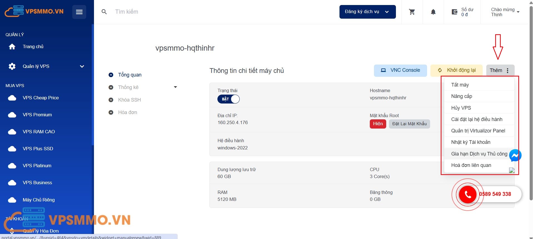Click the notification bell icon
The height and width of the screenshot is (239, 533).
433,12
